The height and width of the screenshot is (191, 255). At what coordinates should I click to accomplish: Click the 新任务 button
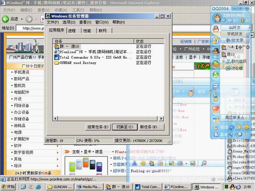151,127
